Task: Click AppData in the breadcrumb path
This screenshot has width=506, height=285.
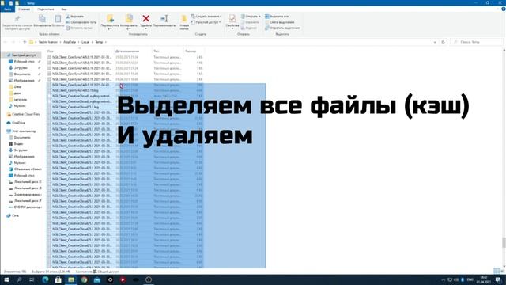Action: pyautogui.click(x=70, y=42)
